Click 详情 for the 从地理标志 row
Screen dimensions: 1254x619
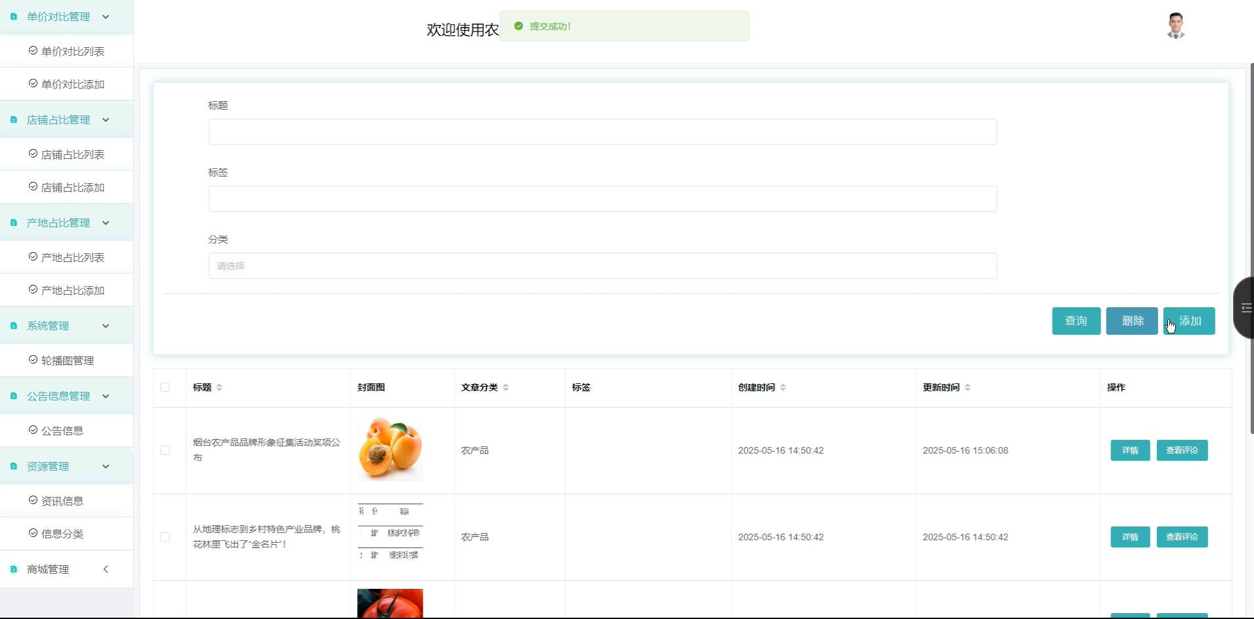(x=1130, y=537)
